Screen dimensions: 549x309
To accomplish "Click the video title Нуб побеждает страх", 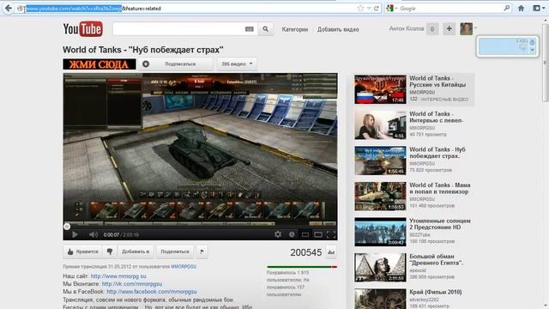I will click(143, 50).
